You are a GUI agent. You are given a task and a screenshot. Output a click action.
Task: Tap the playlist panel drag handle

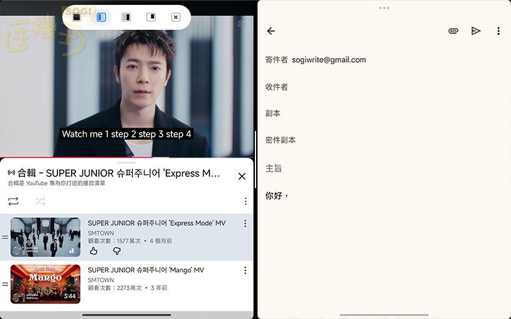tap(127, 162)
